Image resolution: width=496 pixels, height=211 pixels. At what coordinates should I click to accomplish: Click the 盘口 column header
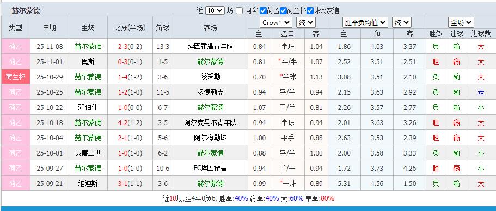[287, 34]
